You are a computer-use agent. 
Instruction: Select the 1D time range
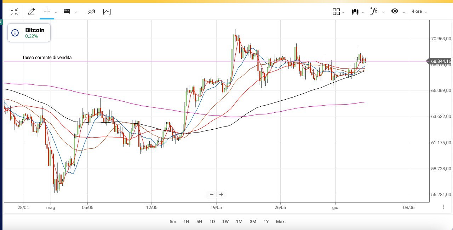[212, 222]
